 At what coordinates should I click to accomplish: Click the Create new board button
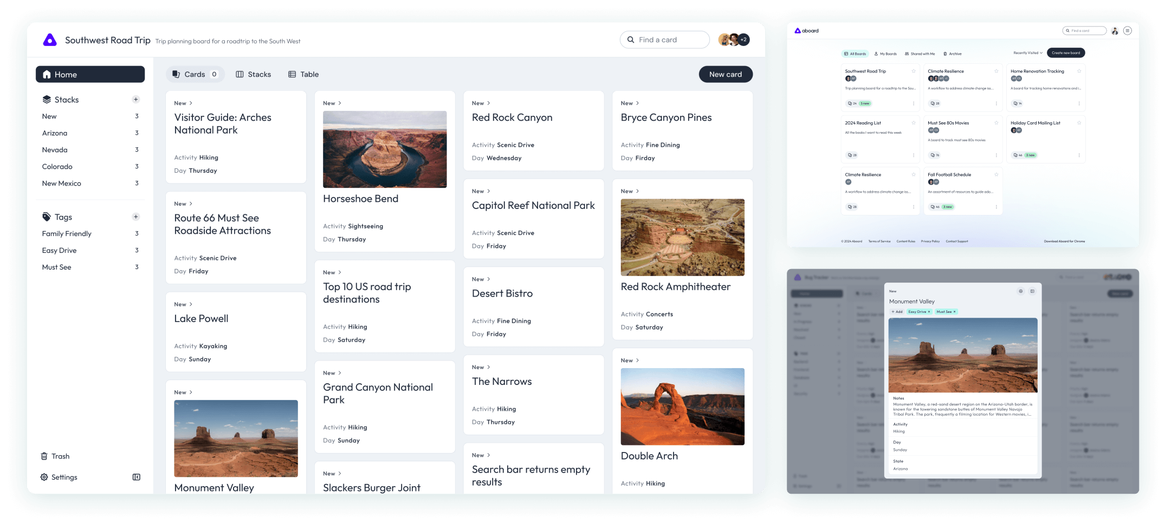pos(1065,53)
